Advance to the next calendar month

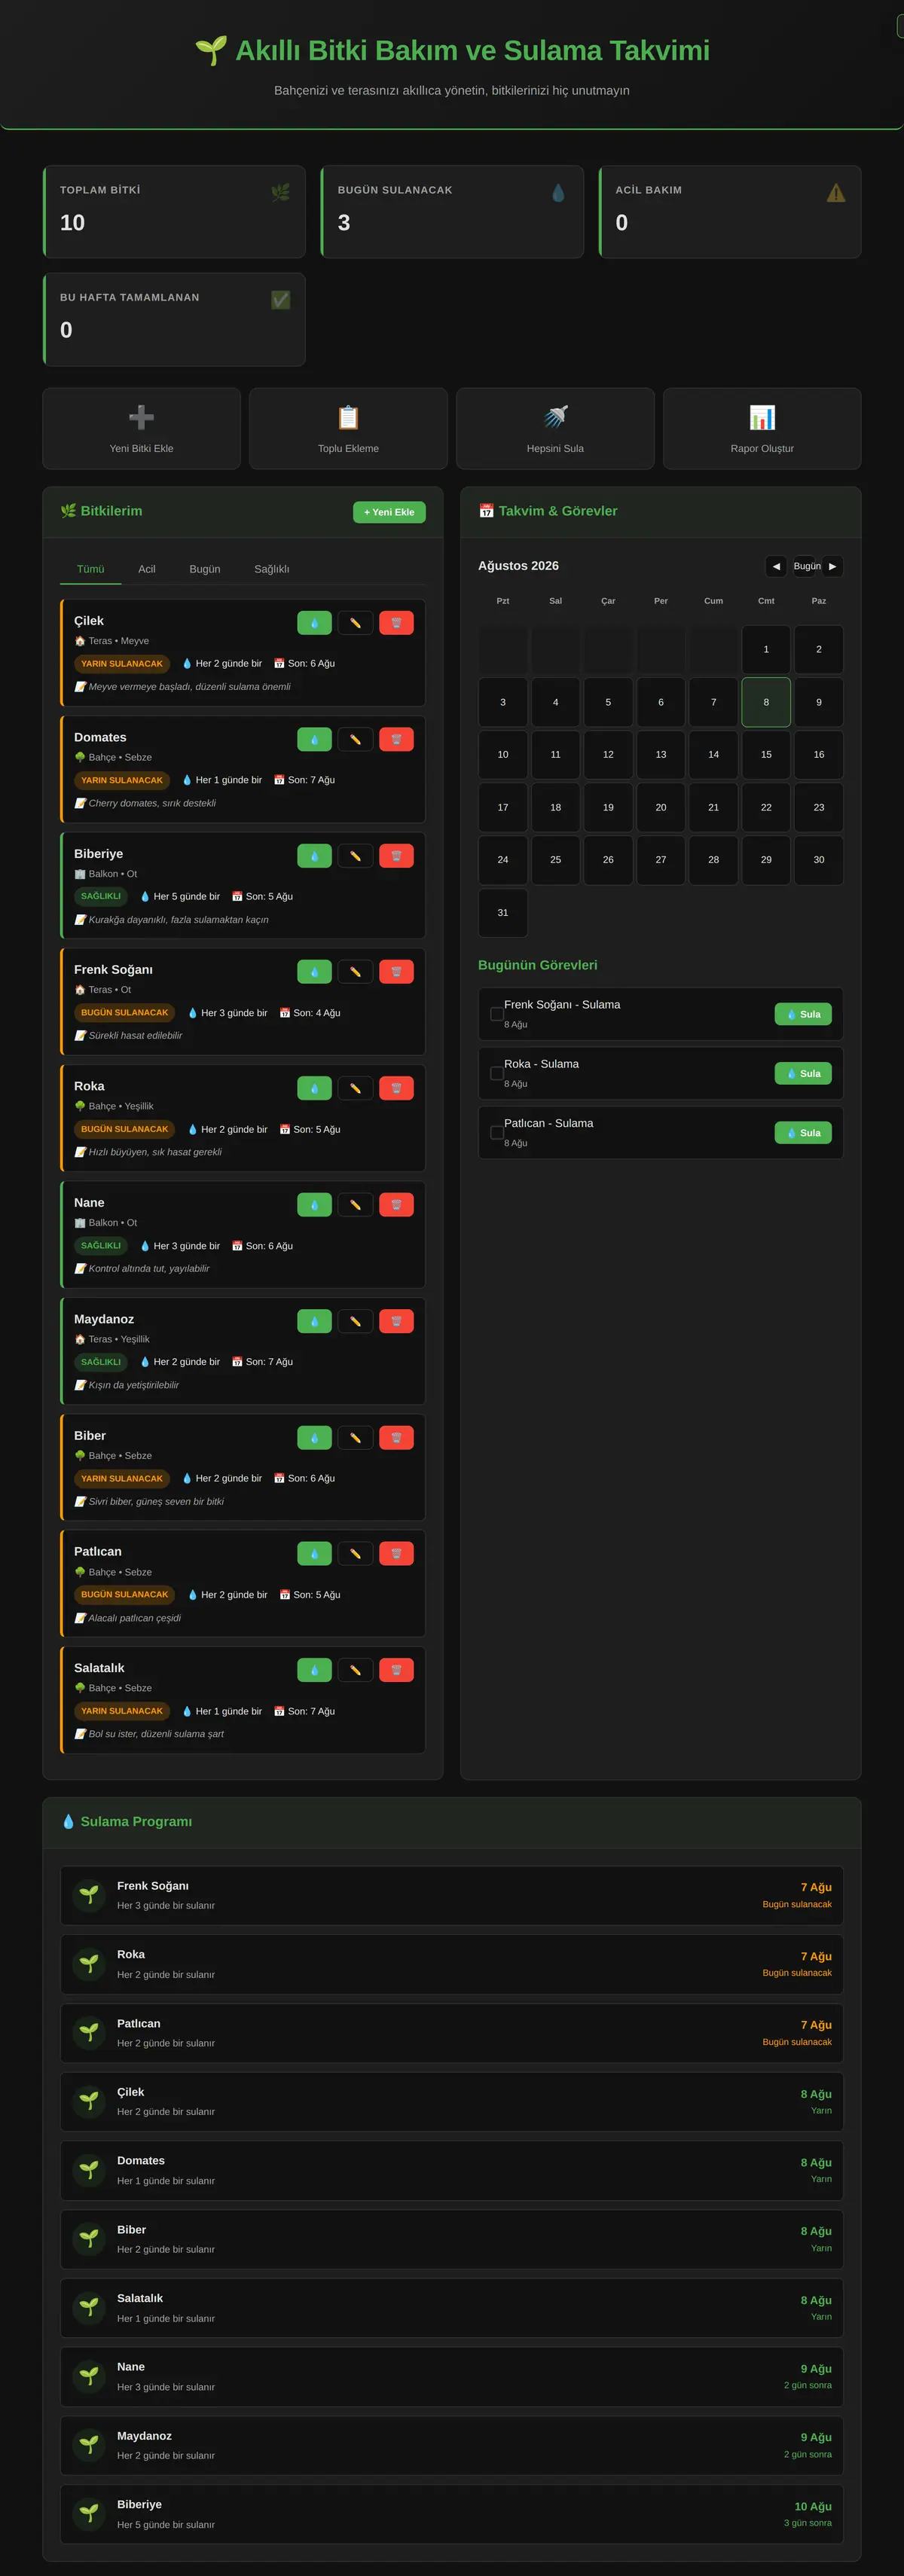[832, 566]
